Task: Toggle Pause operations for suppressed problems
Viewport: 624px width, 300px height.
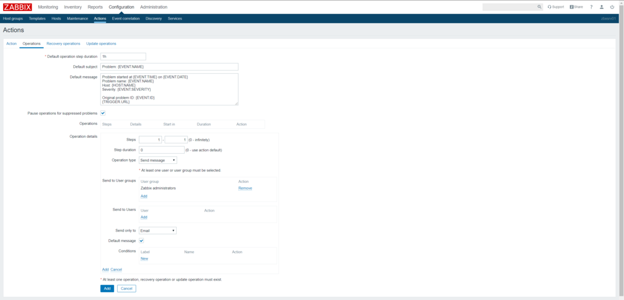Action: 103,113
